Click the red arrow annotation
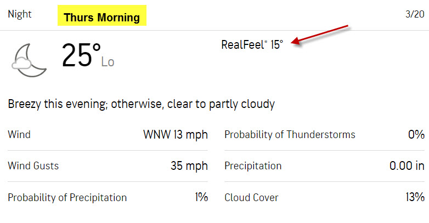Screen dimensions: 429x223 (x=319, y=35)
